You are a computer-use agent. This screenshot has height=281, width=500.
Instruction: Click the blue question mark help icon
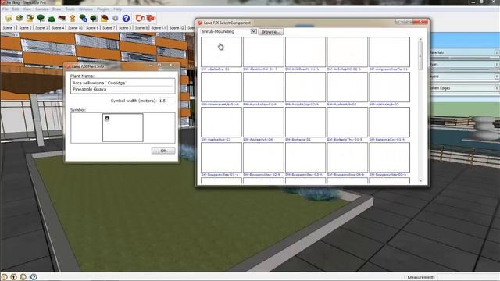126,19
